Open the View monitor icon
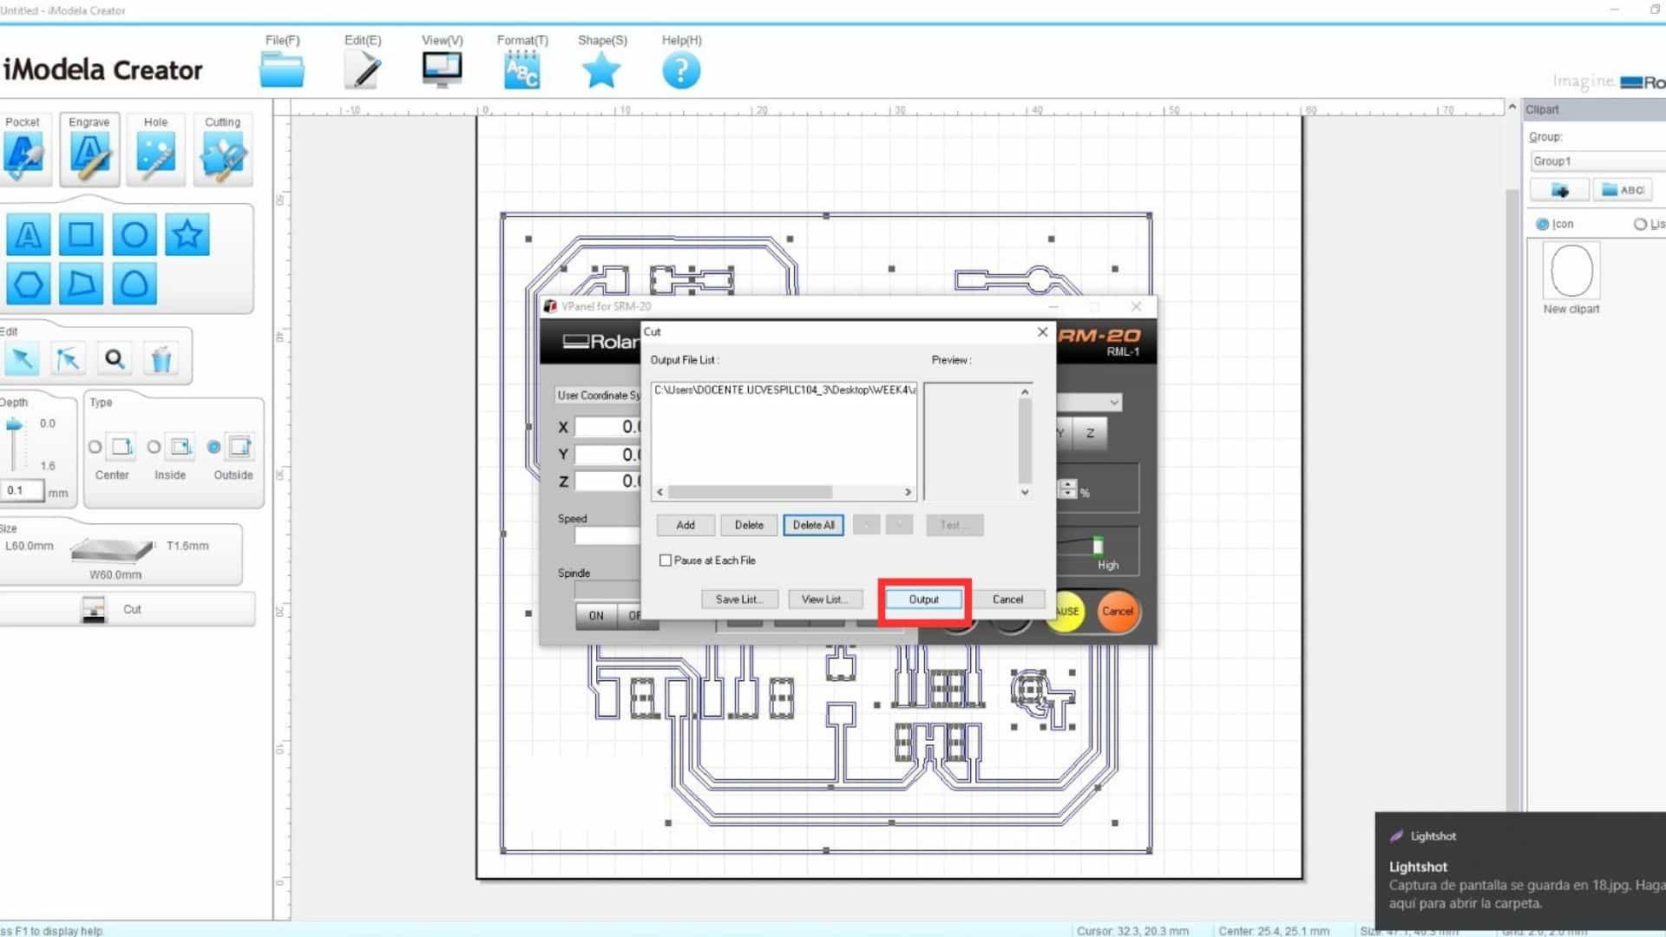Image resolution: width=1666 pixels, height=937 pixels. coord(443,70)
